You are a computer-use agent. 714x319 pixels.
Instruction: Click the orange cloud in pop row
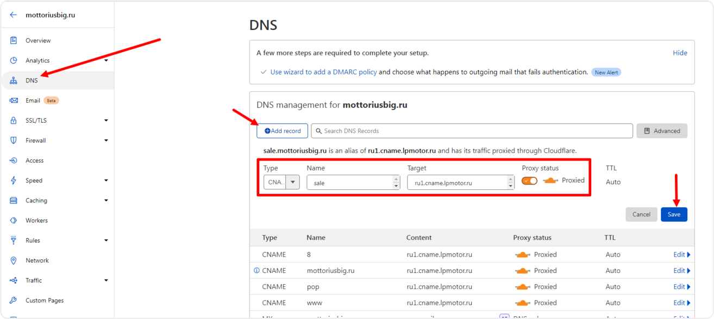tap(523, 286)
